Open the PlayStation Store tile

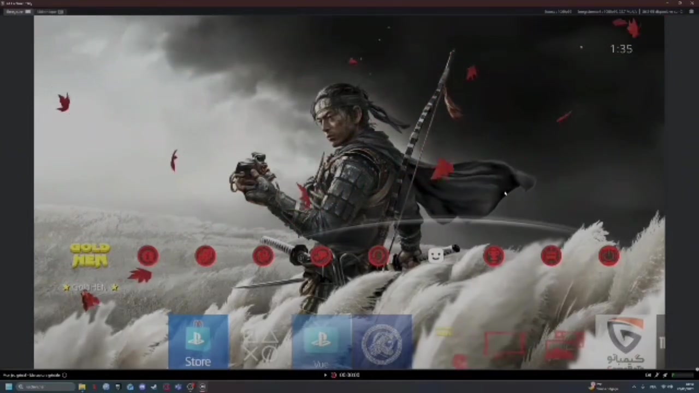pos(198,342)
